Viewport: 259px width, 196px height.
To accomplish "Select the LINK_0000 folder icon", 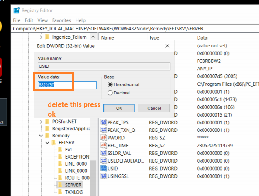I will (60, 171).
